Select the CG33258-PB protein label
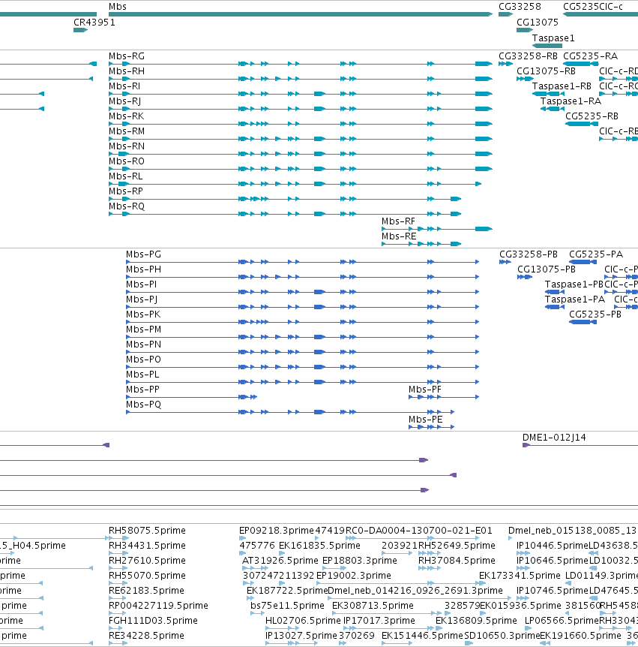Viewport: 638px width, 647px height. click(529, 254)
